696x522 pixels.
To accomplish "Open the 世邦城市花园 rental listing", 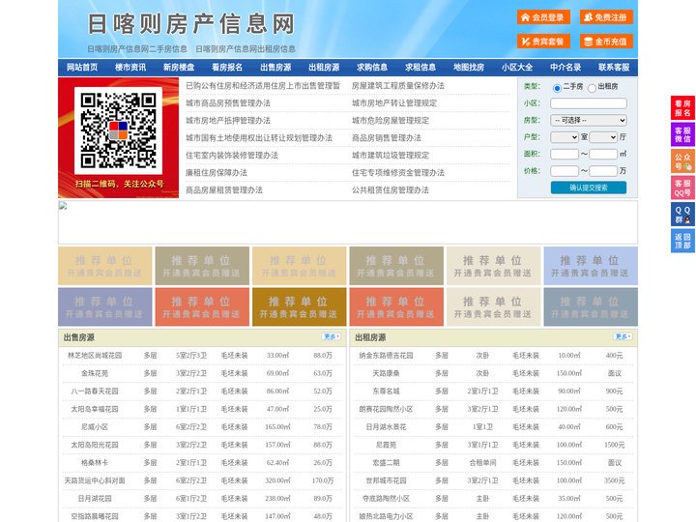I will [386, 480].
